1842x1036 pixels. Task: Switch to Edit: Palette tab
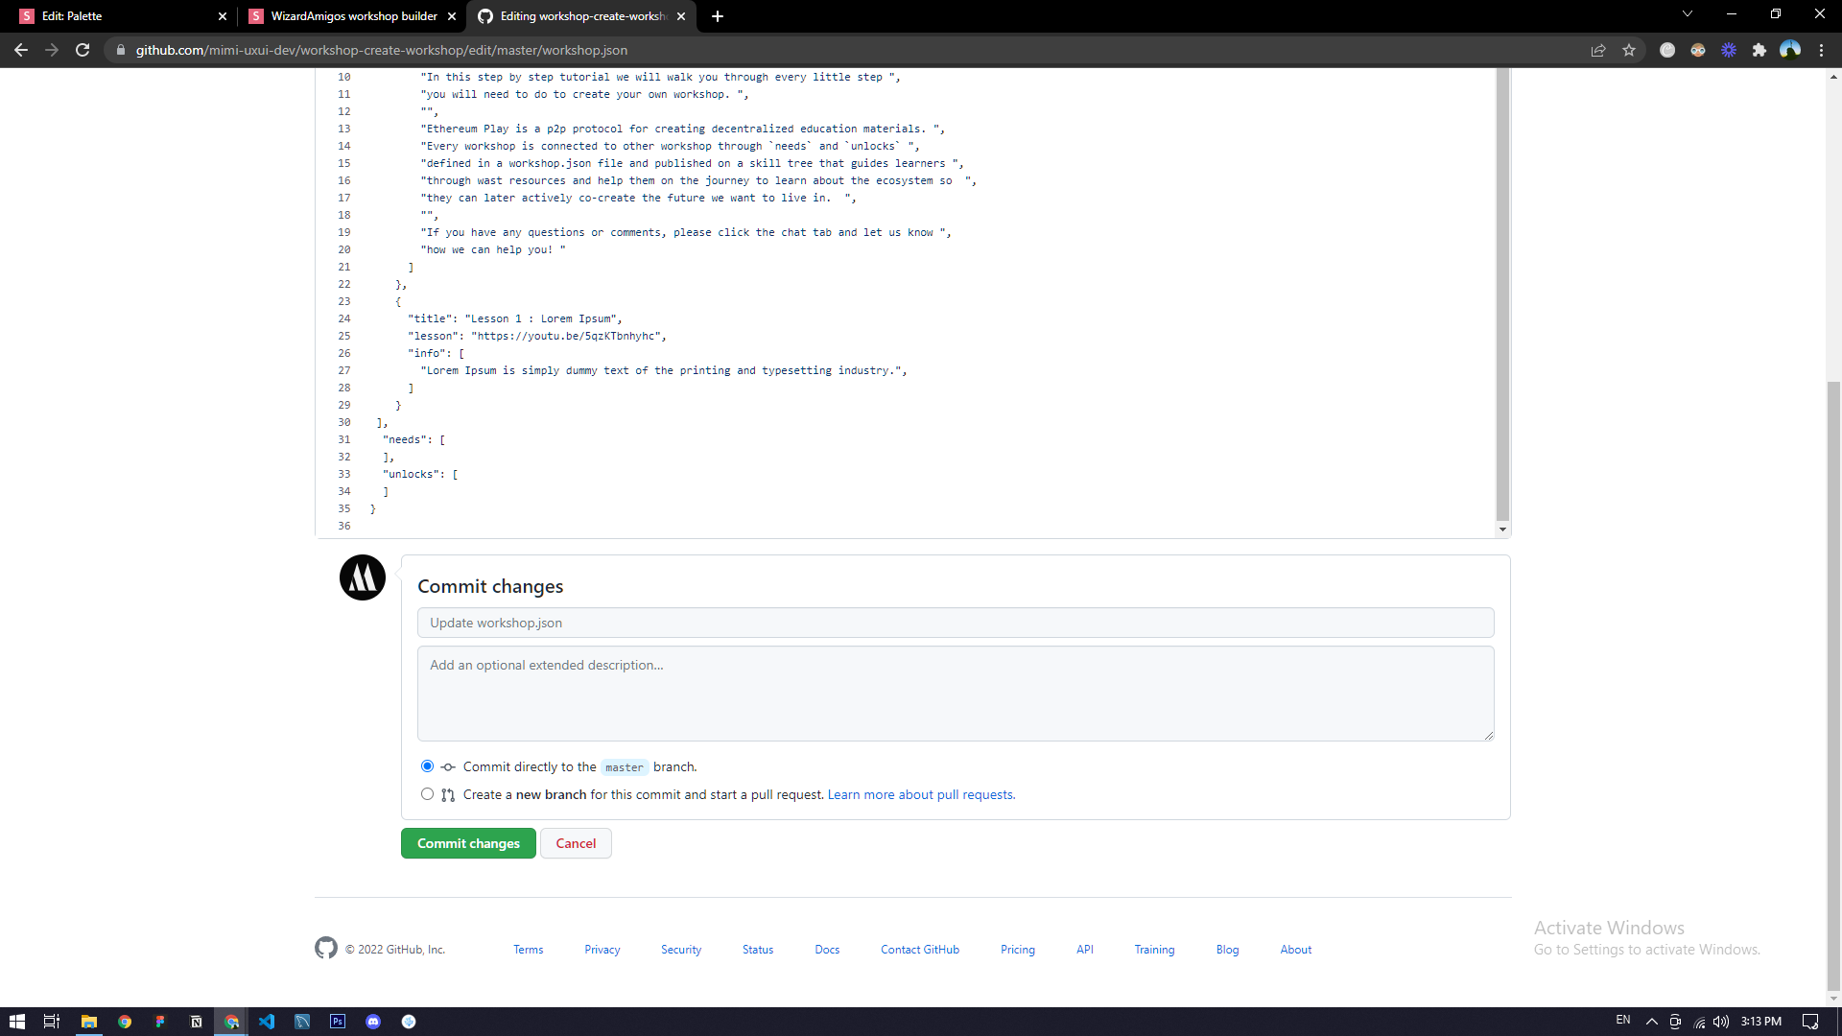coord(115,16)
